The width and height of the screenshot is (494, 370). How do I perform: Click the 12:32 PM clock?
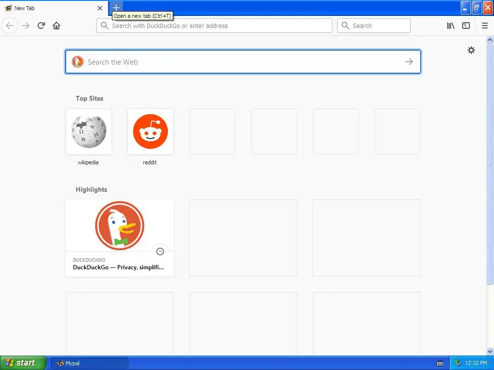click(476, 363)
